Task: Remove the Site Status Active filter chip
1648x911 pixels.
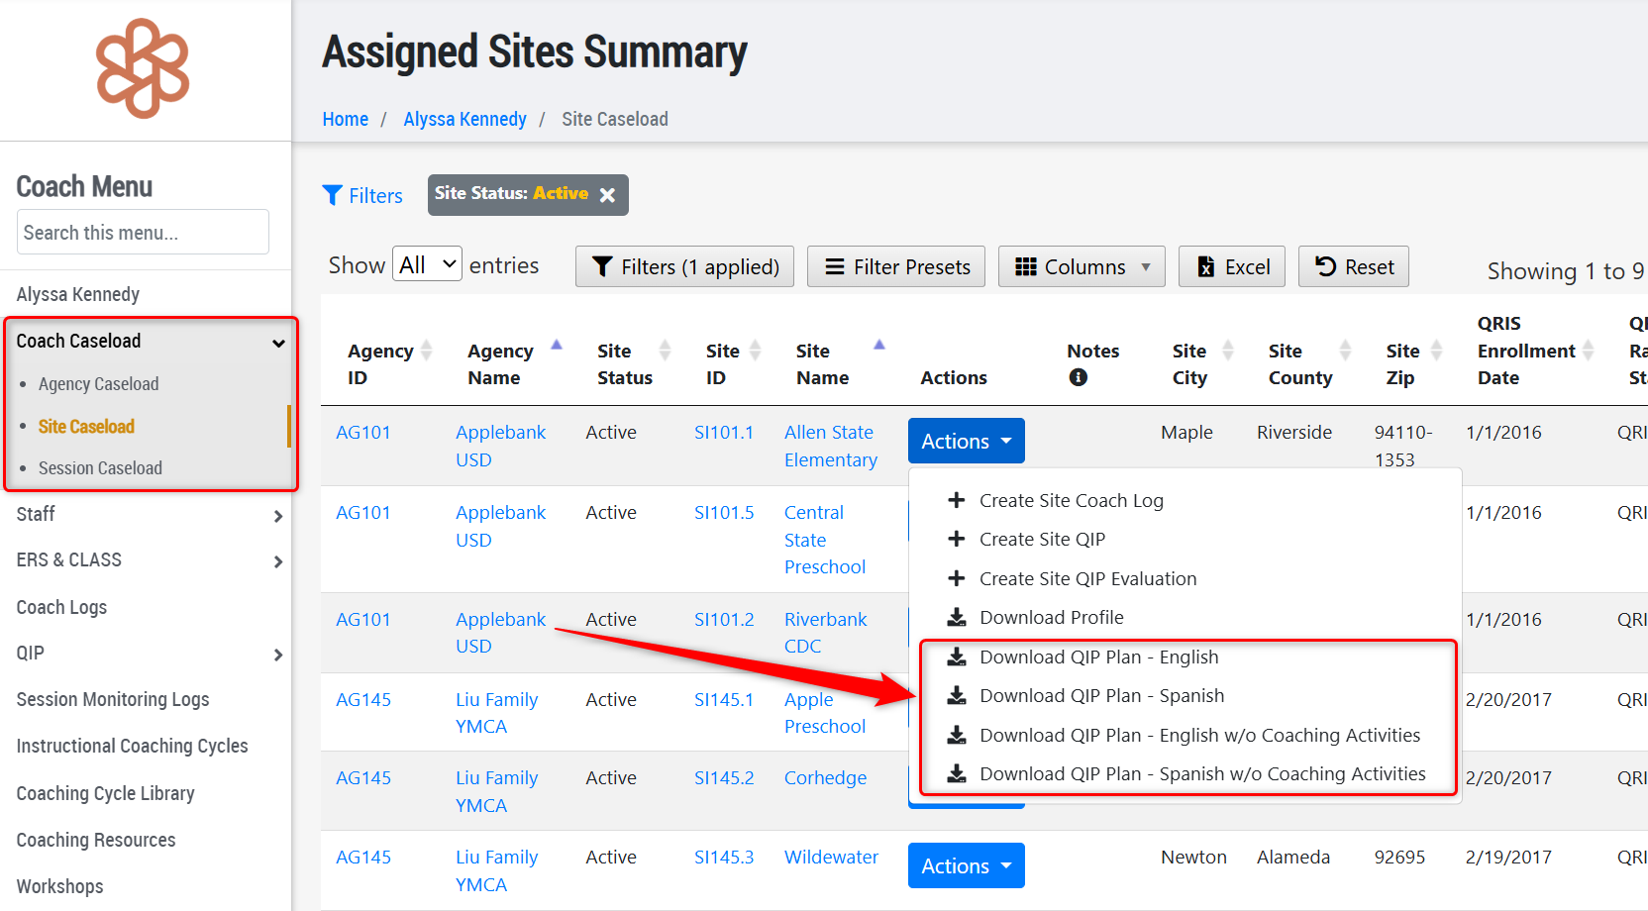Action: [x=607, y=195]
